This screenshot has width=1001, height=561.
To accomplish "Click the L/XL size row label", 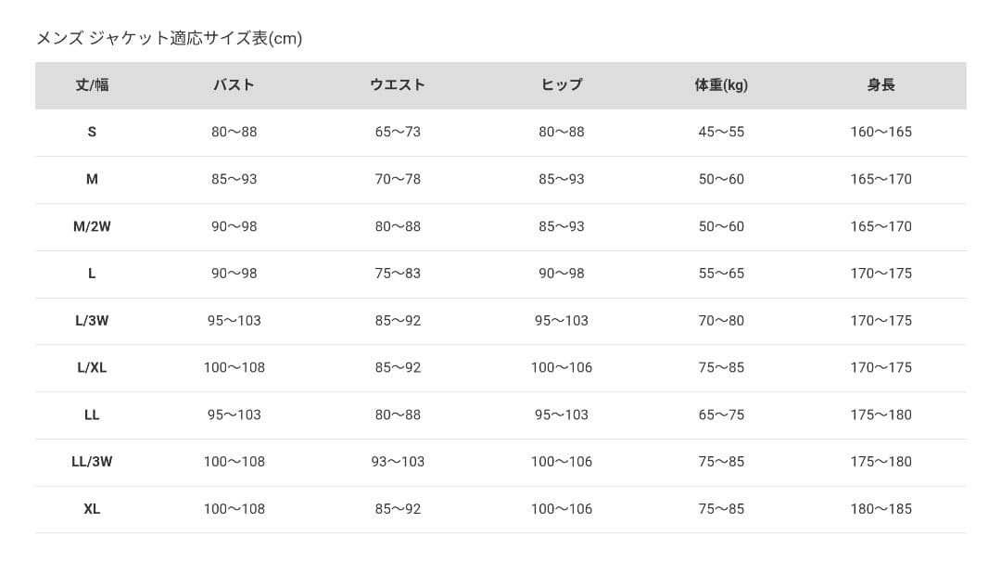I will coord(92,368).
